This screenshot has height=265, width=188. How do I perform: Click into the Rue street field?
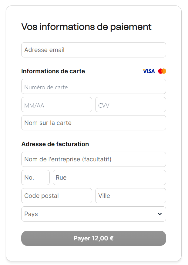click(109, 177)
